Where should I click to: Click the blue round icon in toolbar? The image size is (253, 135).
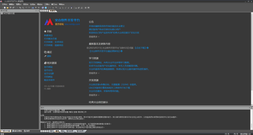click(x=46, y=8)
